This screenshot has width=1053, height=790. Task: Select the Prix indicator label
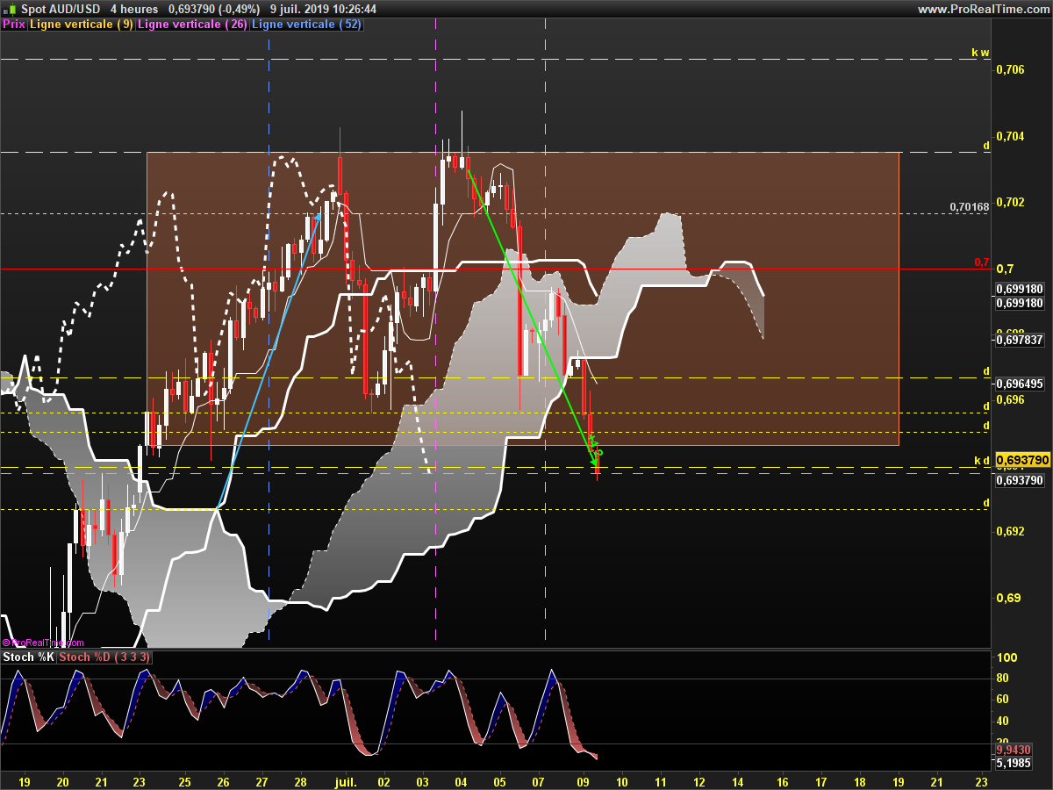click(14, 25)
